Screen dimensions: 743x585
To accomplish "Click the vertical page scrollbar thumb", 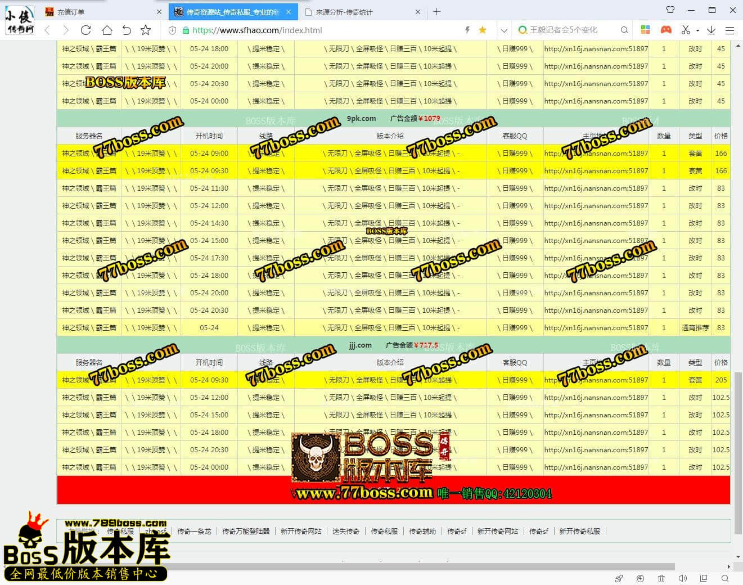I will 738,450.
